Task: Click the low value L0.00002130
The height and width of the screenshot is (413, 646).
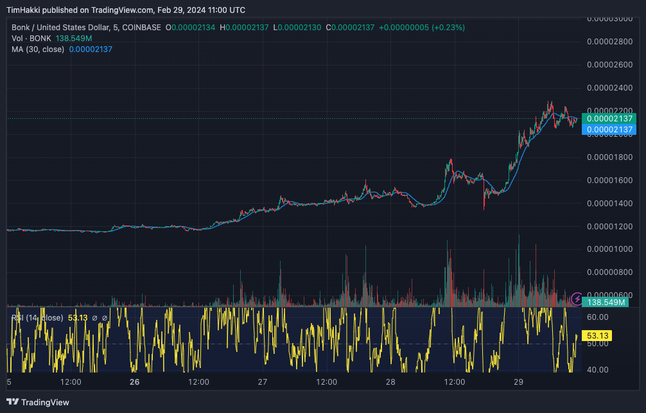Action: (297, 27)
